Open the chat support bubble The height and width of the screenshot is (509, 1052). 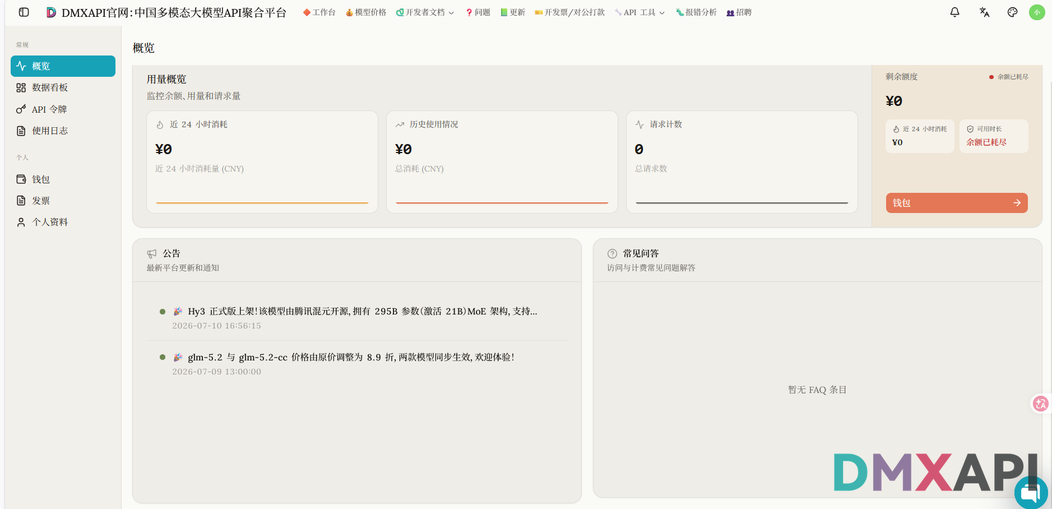coord(1031,493)
